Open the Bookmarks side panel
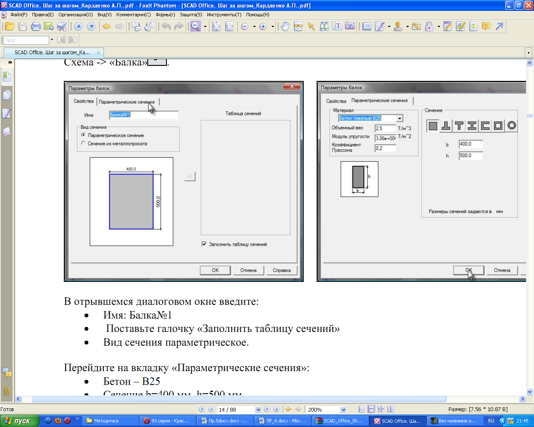This screenshot has height=427, width=534. pos(7,77)
